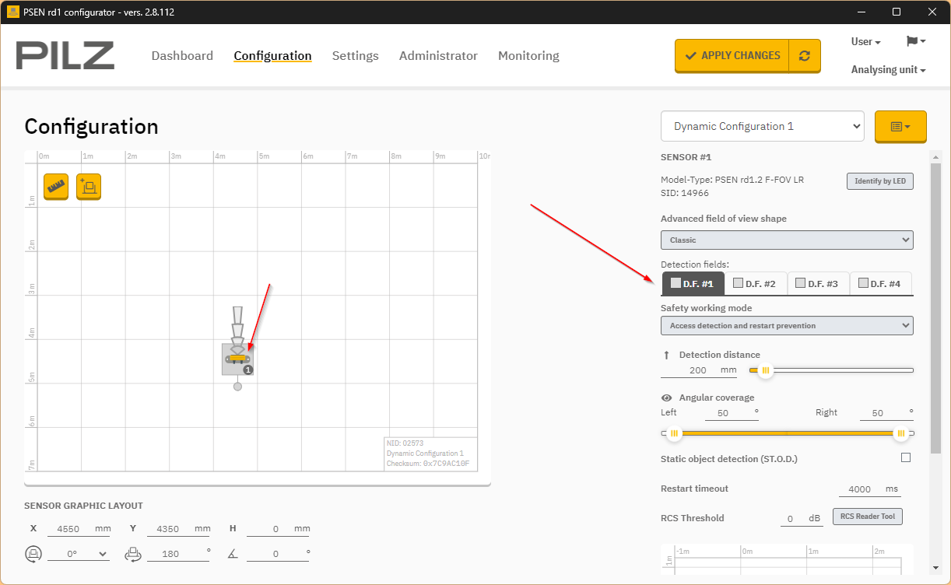Switch to Administrator tab
Screen dimensions: 951x585
438,56
